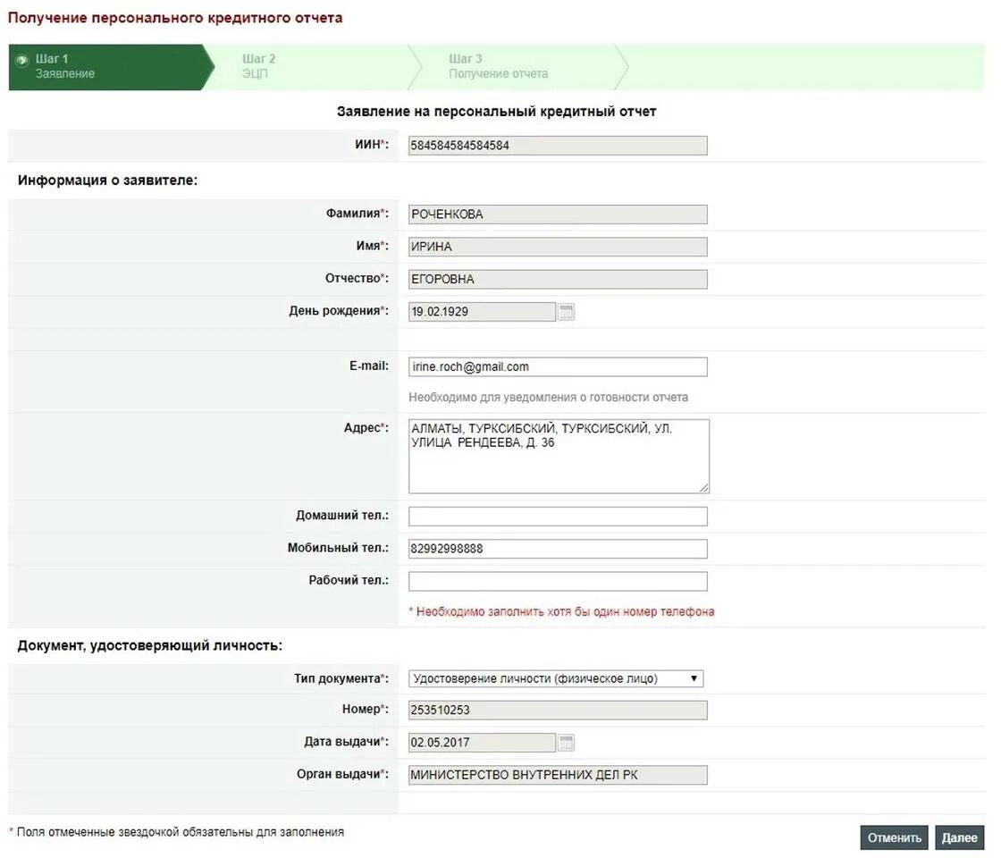
Task: Click into the Мобильный тел. field
Action: pyautogui.click(x=558, y=549)
